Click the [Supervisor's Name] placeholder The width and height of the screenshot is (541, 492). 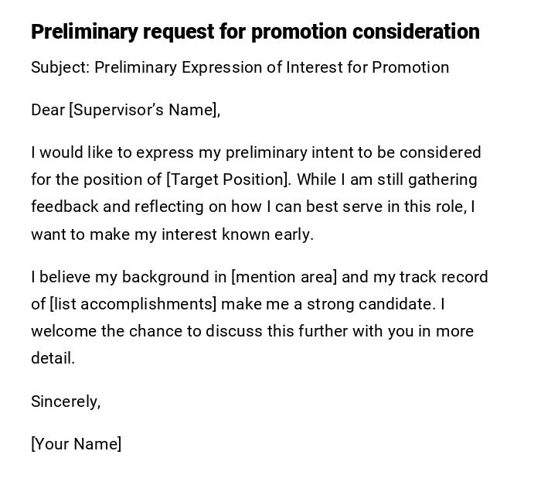click(144, 110)
